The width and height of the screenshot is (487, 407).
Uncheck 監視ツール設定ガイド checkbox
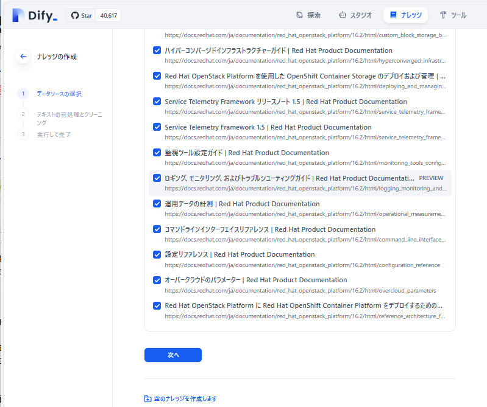click(x=157, y=153)
